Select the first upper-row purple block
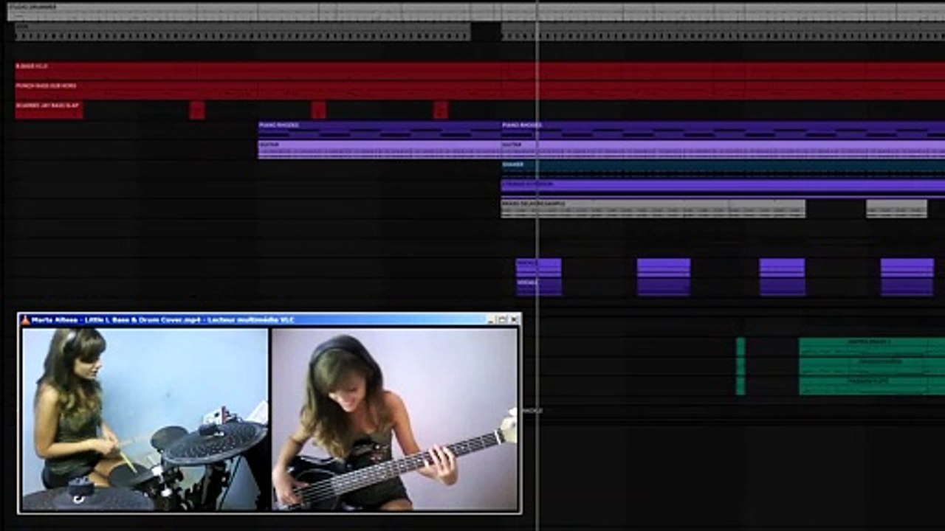Viewport: 945px width, 531px height. tap(539, 267)
